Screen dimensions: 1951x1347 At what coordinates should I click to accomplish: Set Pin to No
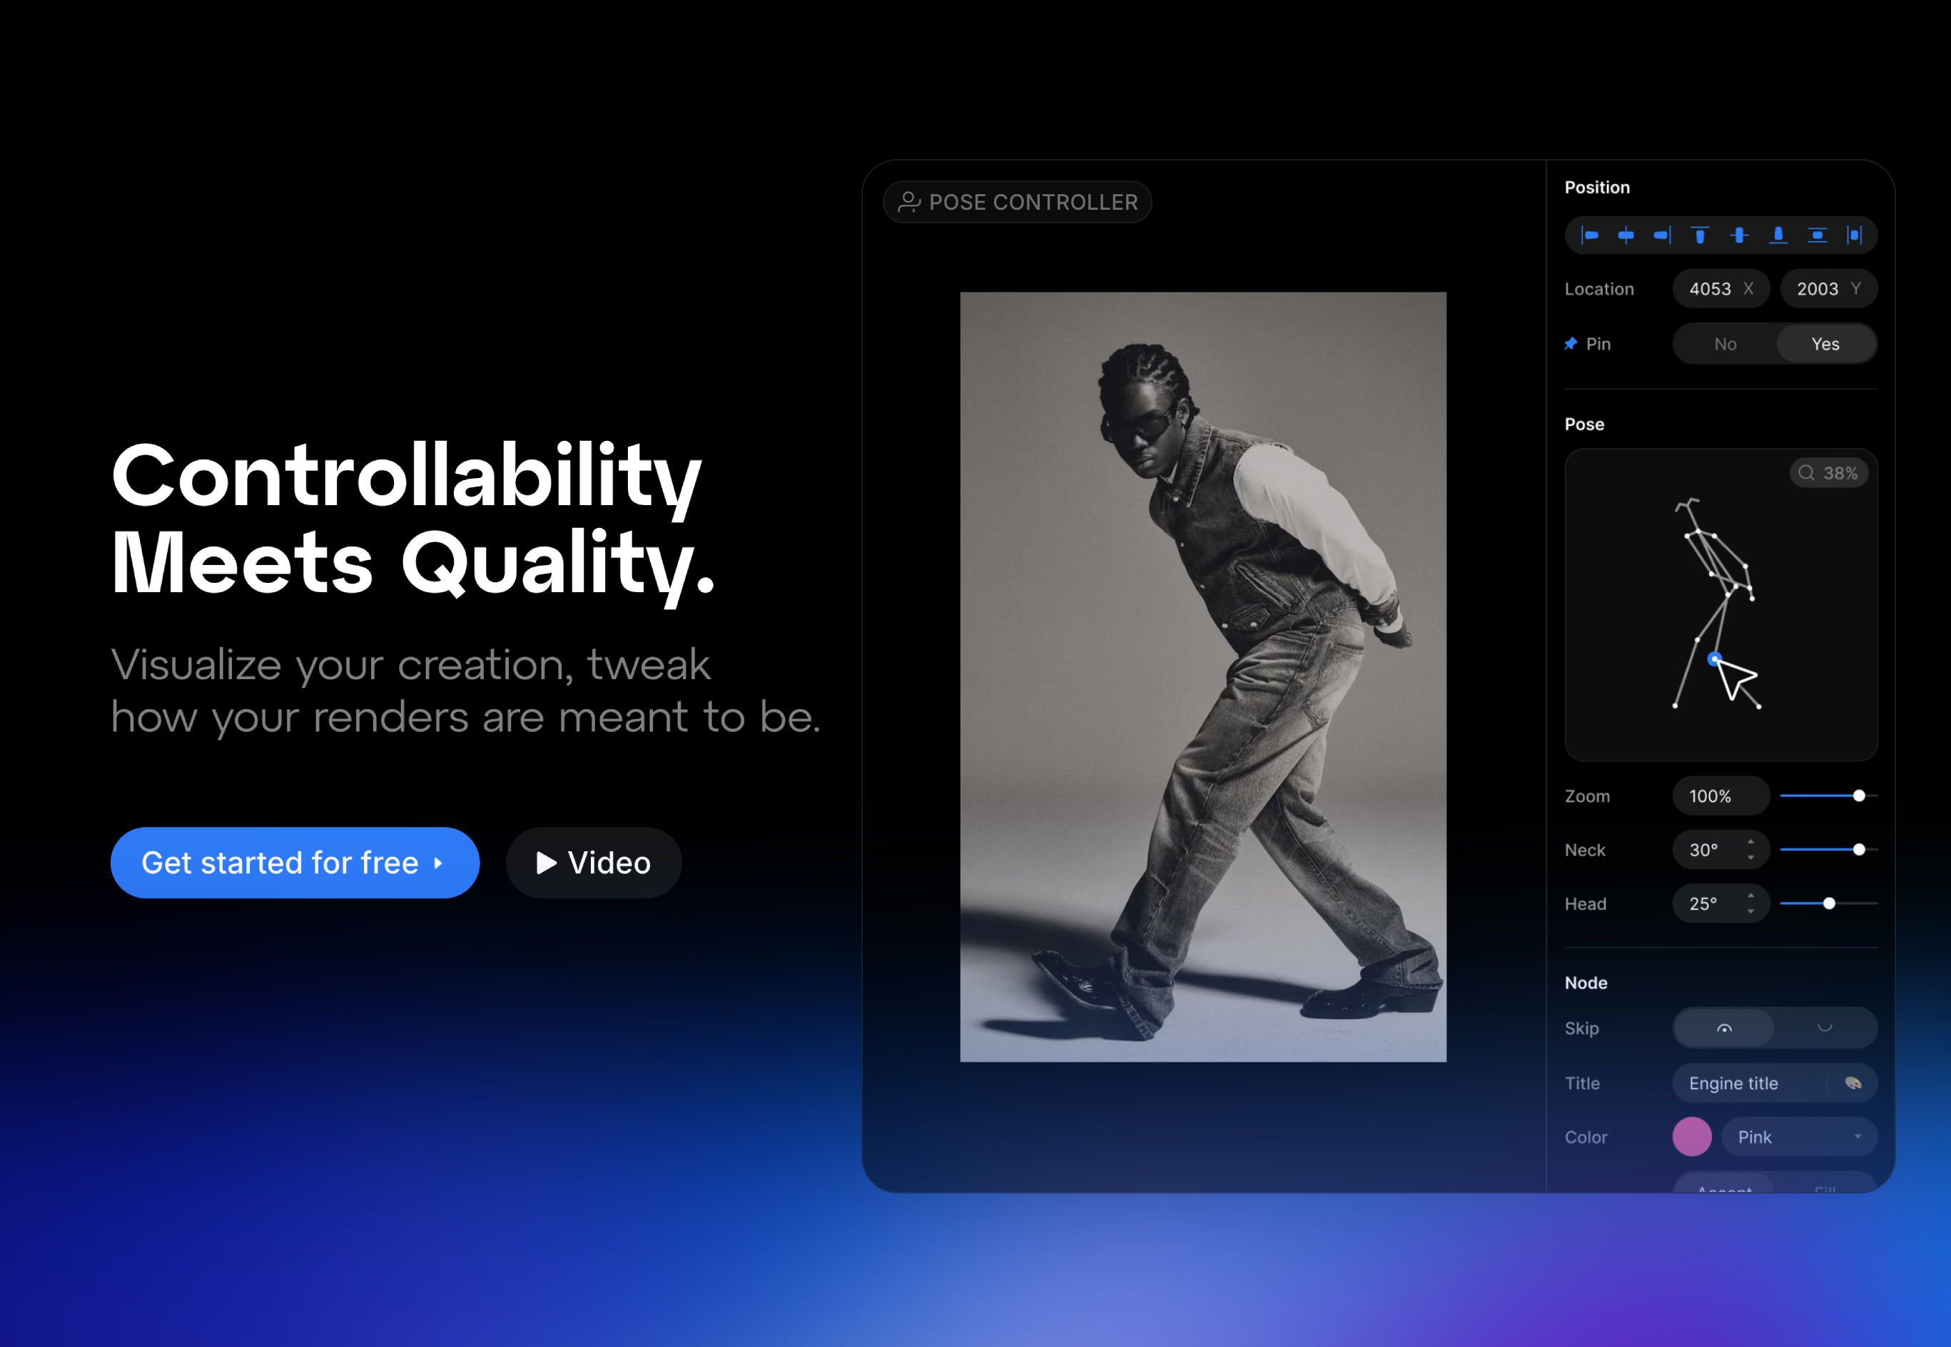1725,345
